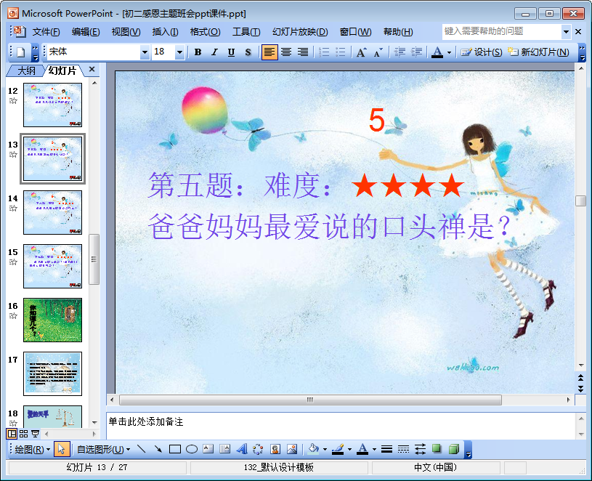Select the Rectangle drawing tool
The image size is (592, 481).
175,449
